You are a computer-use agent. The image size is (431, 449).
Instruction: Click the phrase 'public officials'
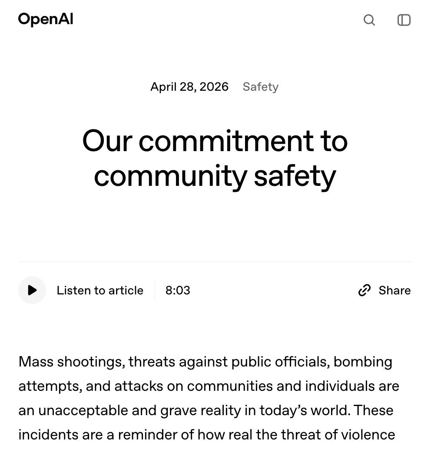tap(279, 362)
